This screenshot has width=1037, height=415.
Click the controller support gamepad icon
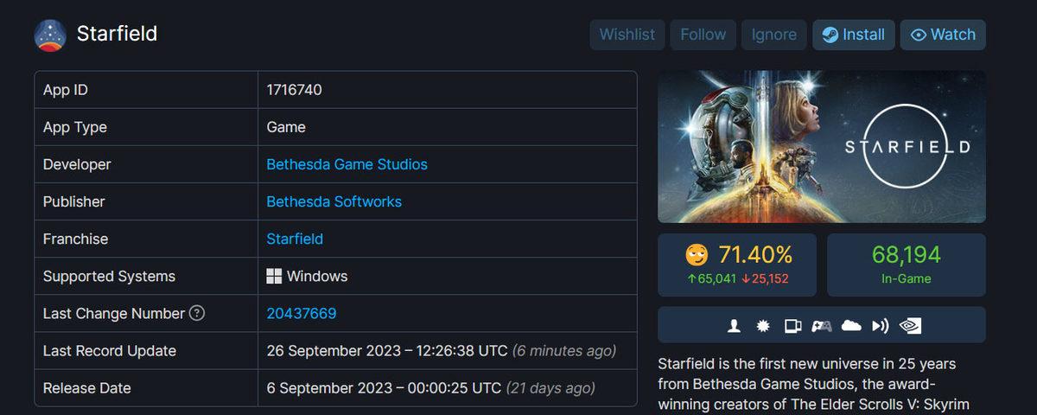821,325
